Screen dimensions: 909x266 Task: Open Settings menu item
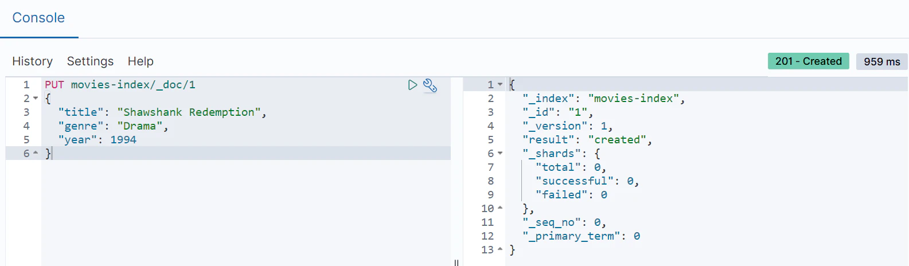90,61
